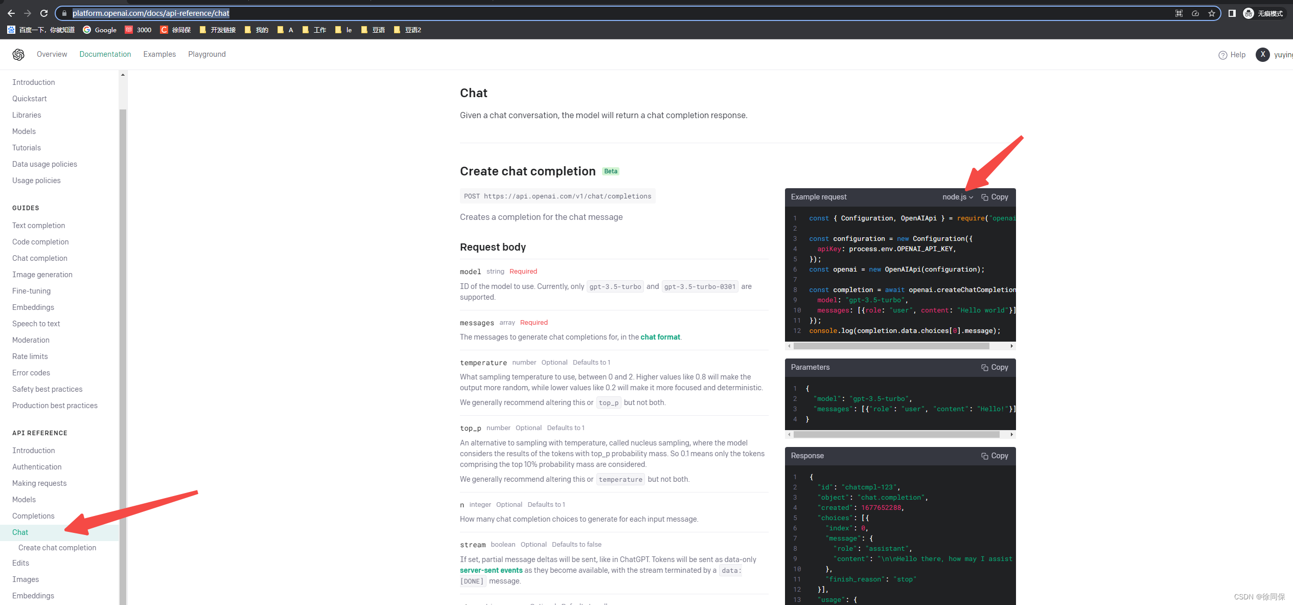Open the Documentation tab

105,54
